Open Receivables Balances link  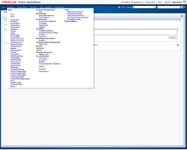click(46, 16)
